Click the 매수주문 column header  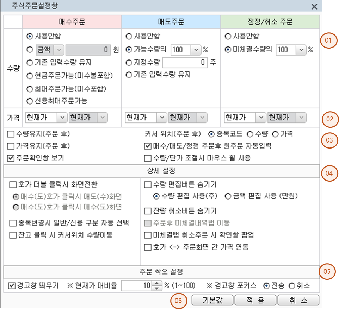click(72, 21)
